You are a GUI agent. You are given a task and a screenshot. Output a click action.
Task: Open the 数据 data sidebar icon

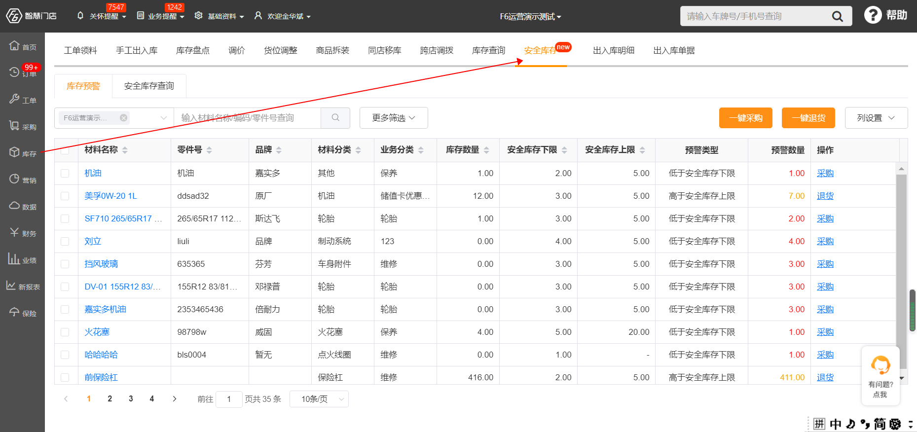pos(15,205)
